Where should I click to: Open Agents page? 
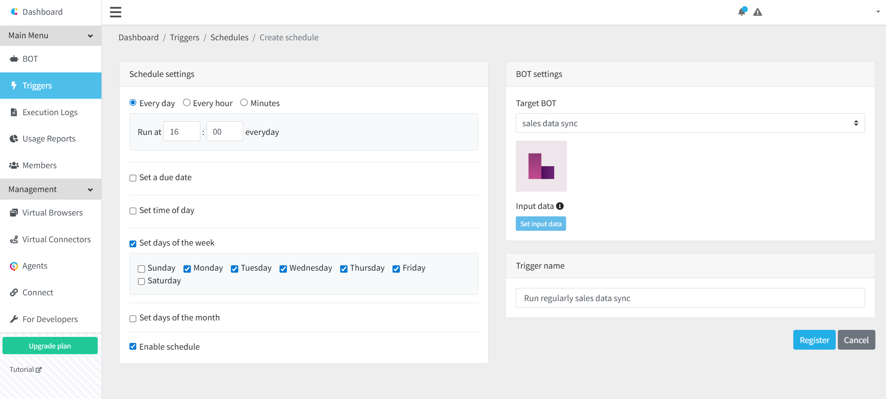tap(51, 266)
